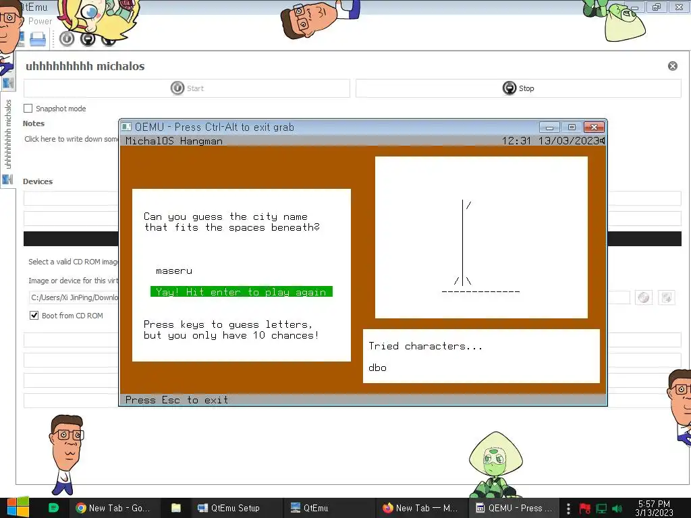Click the Notes text area
Image resolution: width=691 pixels, height=518 pixels.
(71, 139)
